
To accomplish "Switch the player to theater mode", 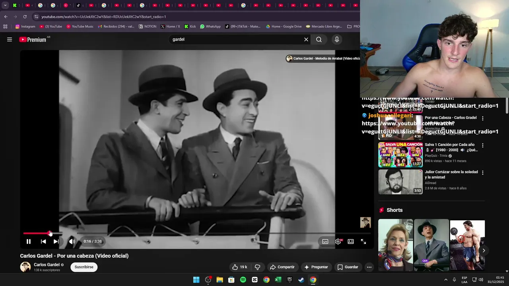I will coord(351,242).
